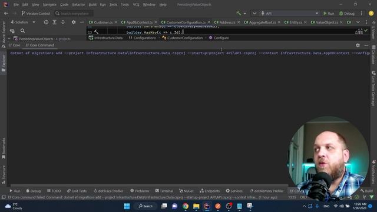This screenshot has width=377, height=212.
Task: Open Google Chrome from taskbar
Action: [186, 206]
